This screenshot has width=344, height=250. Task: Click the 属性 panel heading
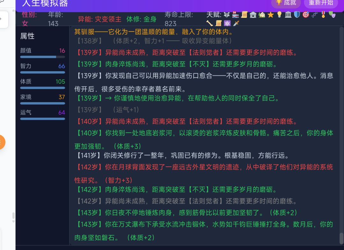pyautogui.click(x=27, y=36)
